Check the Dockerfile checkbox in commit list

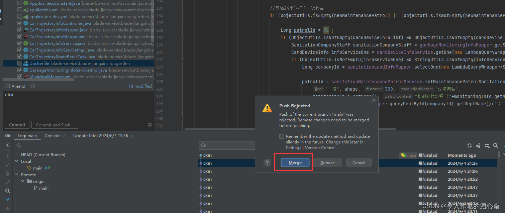pyautogui.click(x=19, y=63)
